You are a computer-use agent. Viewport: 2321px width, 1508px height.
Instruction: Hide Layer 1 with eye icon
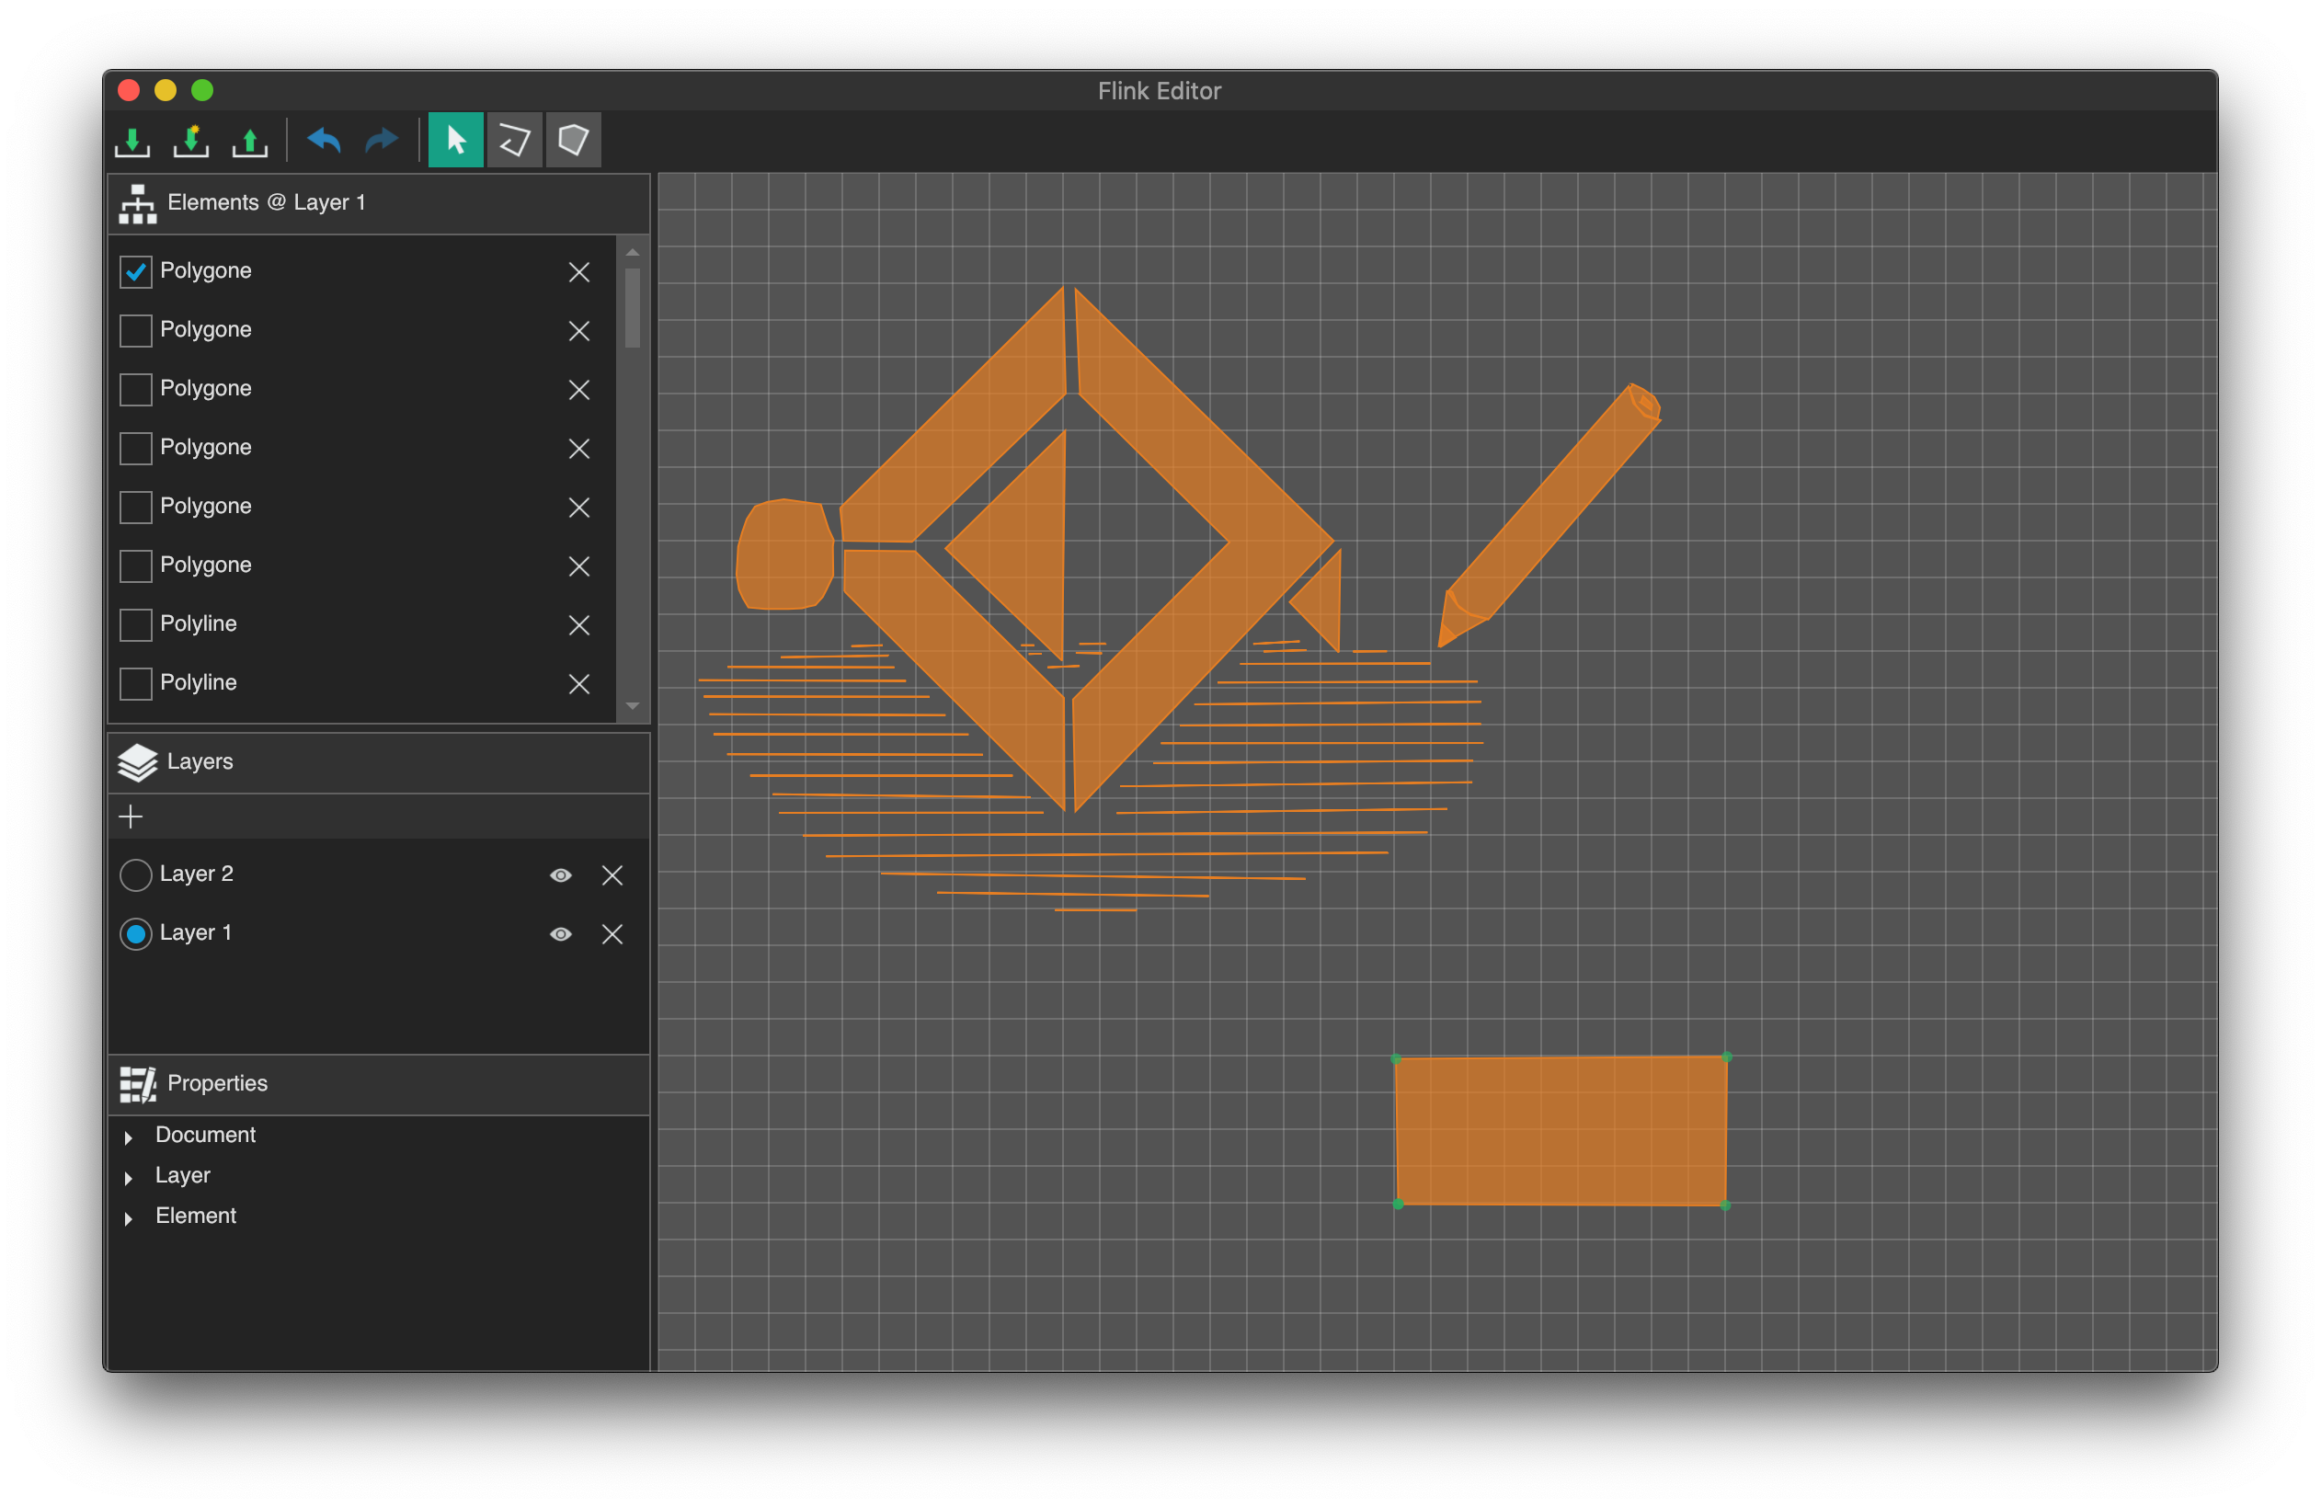(561, 934)
